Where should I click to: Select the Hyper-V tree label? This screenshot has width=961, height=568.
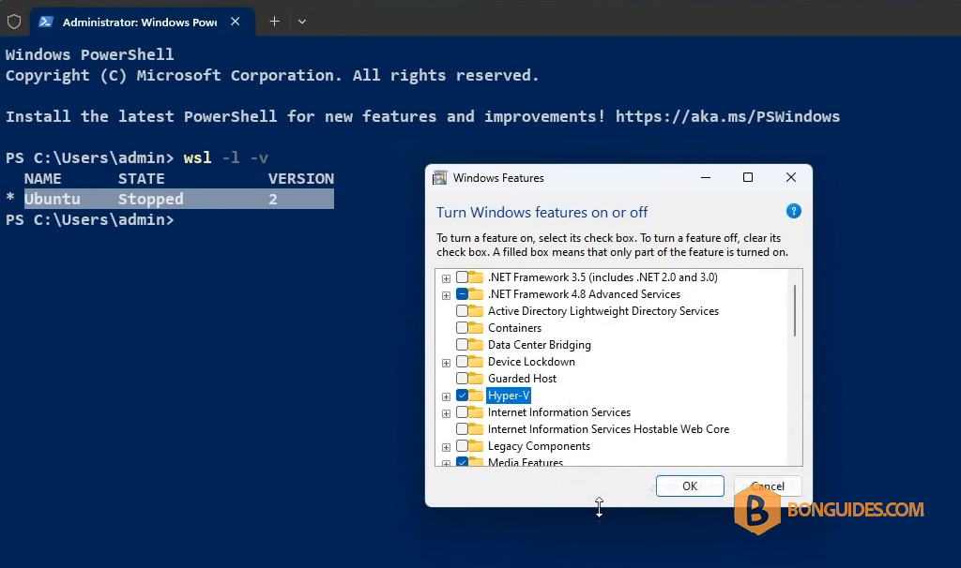pyautogui.click(x=509, y=396)
